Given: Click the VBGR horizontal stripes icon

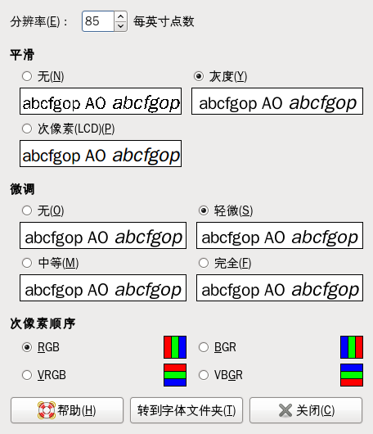Looking at the screenshot, I should click(x=352, y=375).
